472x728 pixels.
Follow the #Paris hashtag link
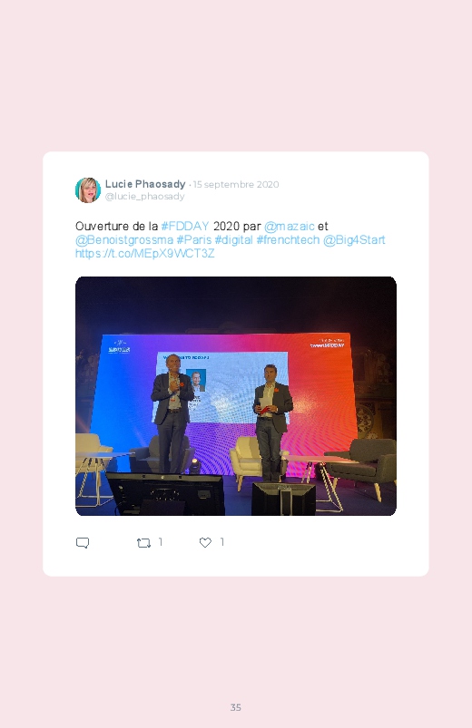pyautogui.click(x=194, y=240)
